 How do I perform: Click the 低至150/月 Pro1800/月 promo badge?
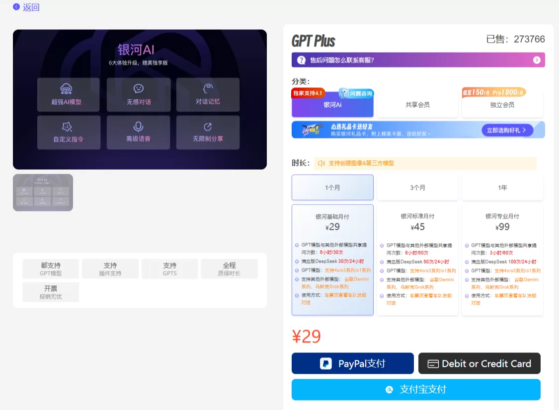coord(494,92)
